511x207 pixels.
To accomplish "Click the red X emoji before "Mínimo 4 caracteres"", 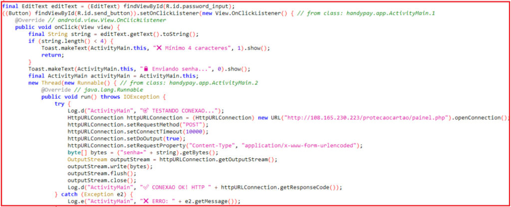I will [x=159, y=48].
